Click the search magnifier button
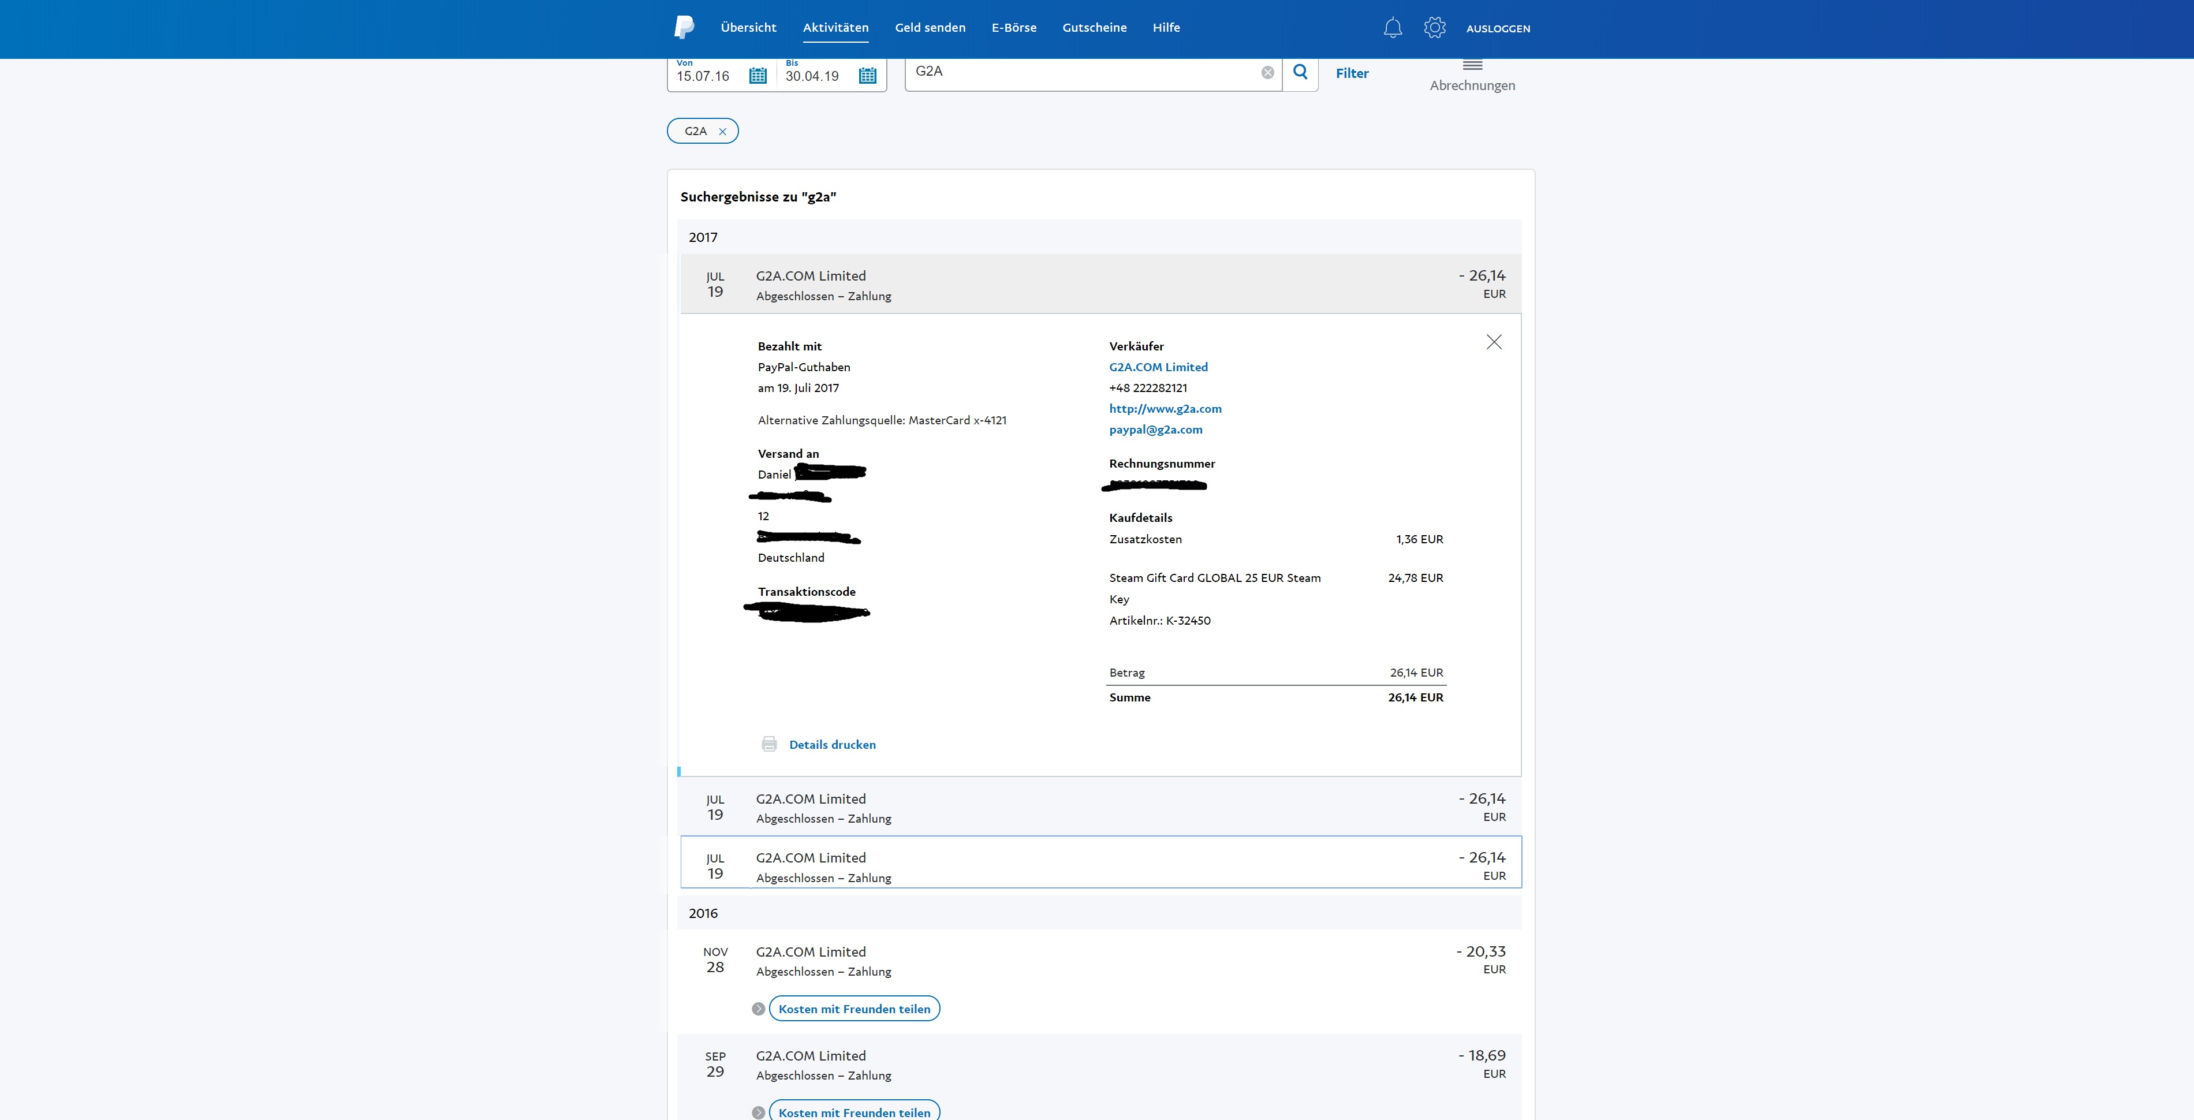Image resolution: width=2194 pixels, height=1120 pixels. (x=1301, y=72)
